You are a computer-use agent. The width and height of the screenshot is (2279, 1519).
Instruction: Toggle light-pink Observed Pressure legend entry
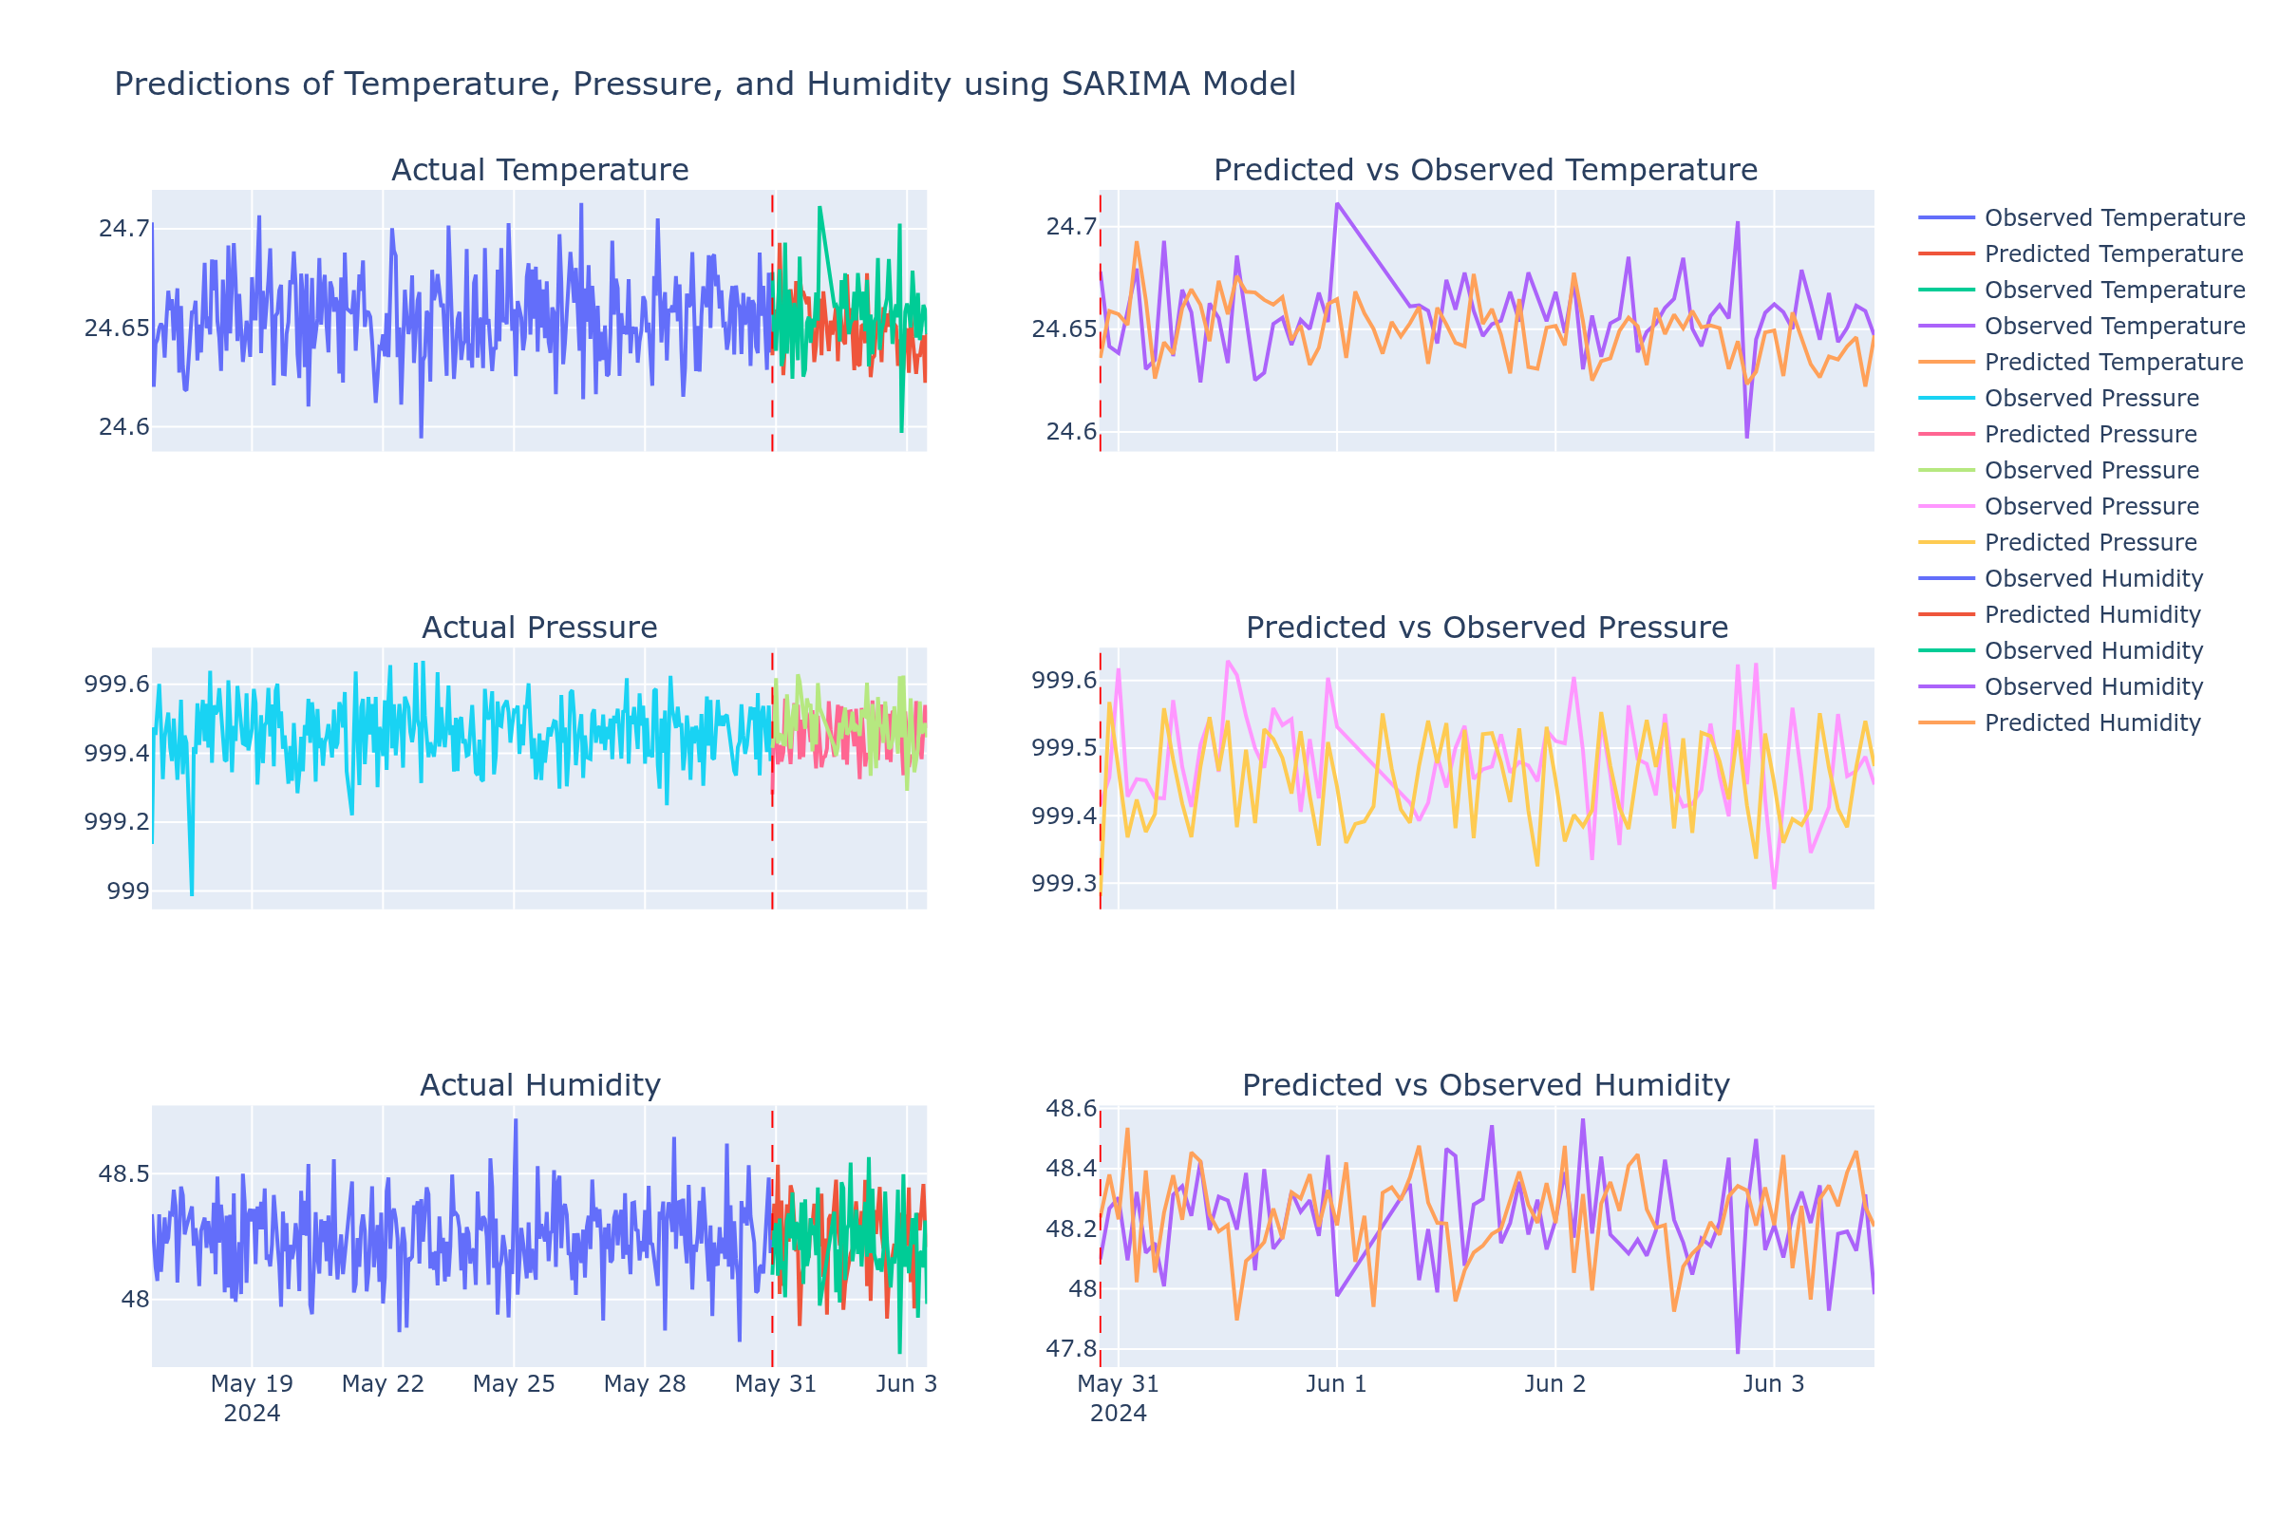coord(2091,507)
